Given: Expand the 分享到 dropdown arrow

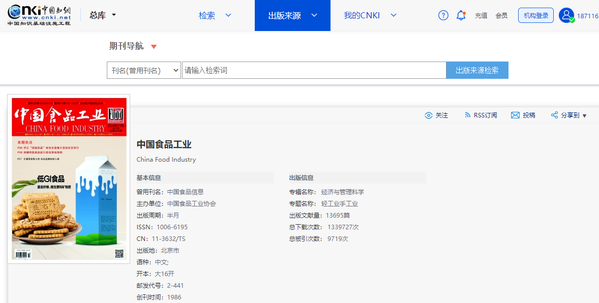Looking at the screenshot, I should (x=584, y=116).
